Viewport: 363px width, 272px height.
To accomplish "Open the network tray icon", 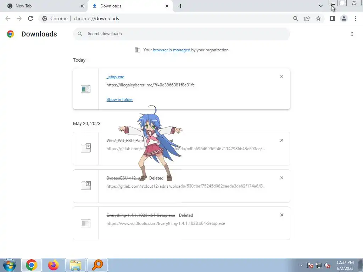I will point(319,265).
